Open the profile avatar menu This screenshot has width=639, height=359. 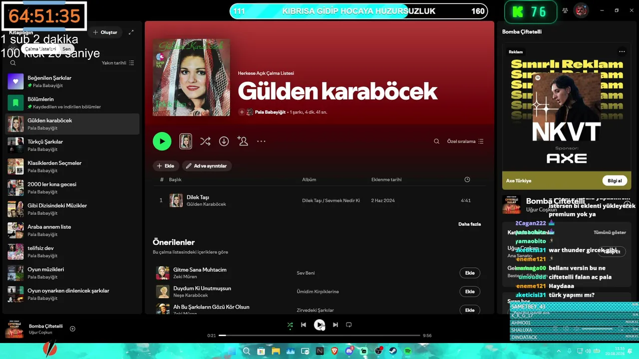581,10
